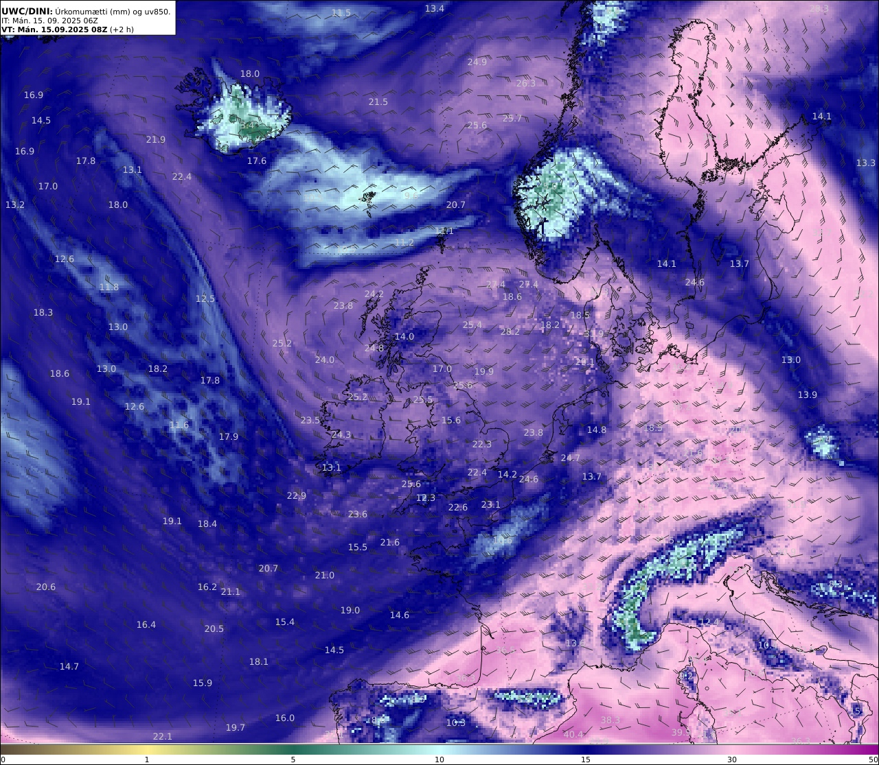Click the value 15.4 in the Bay of Biscay area
The height and width of the screenshot is (765, 879).
[x=285, y=622]
